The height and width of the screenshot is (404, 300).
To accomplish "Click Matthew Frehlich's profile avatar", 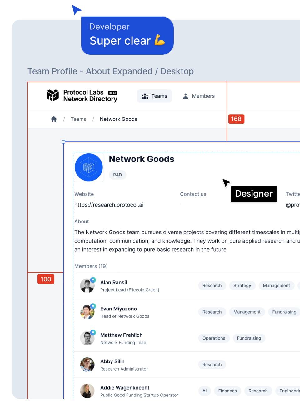I will coord(87,338).
